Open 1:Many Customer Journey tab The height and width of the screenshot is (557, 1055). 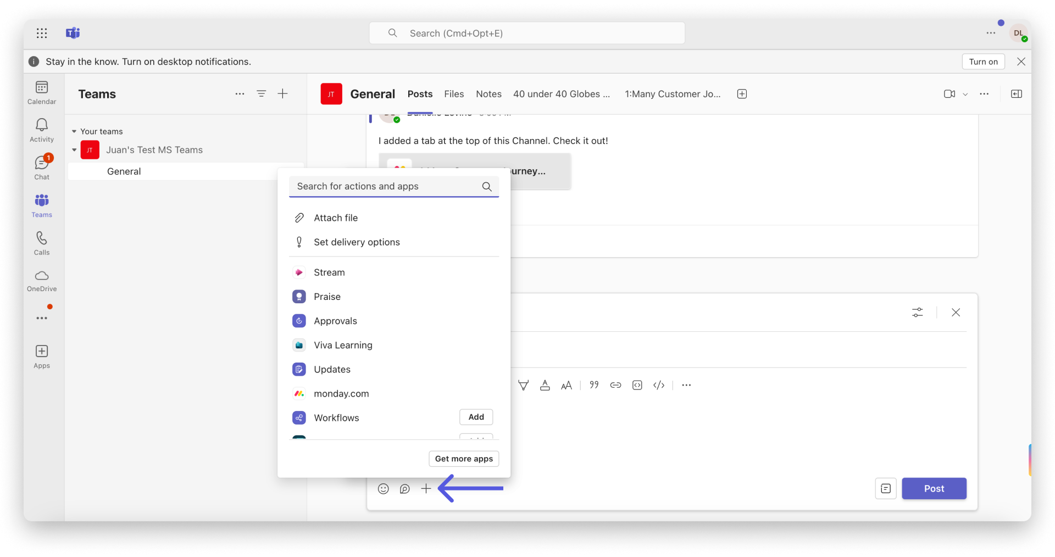tap(673, 94)
